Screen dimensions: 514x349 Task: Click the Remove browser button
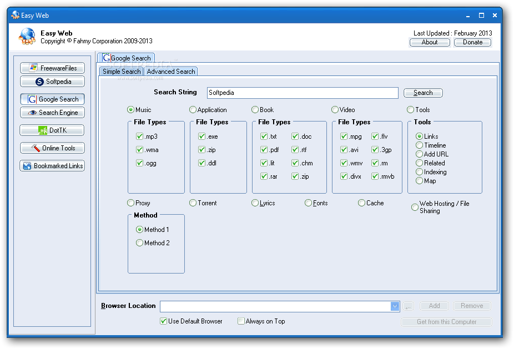coord(472,306)
